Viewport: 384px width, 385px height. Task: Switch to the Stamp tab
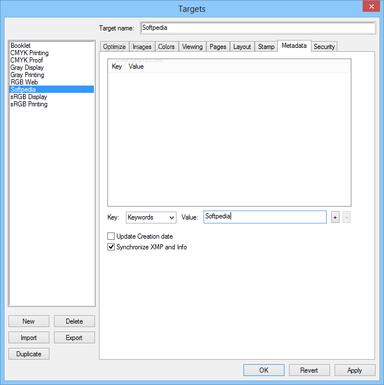266,47
